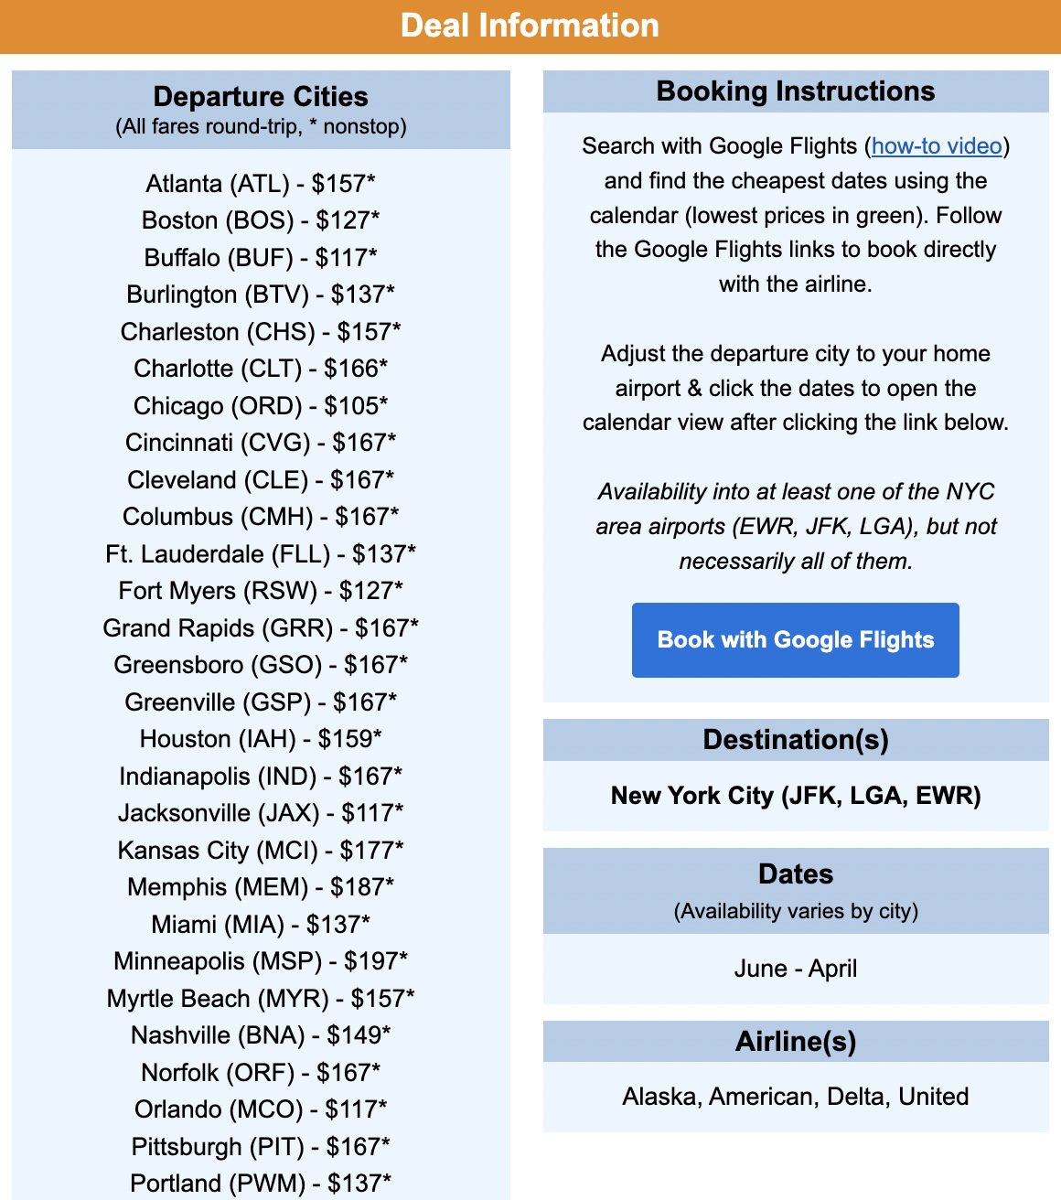1061x1200 pixels.
Task: Select the Kansas City (MCI) fare
Action: pos(260,851)
